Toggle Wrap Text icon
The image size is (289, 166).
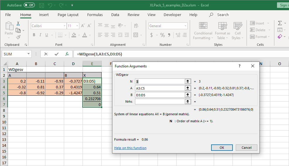coord(136,25)
